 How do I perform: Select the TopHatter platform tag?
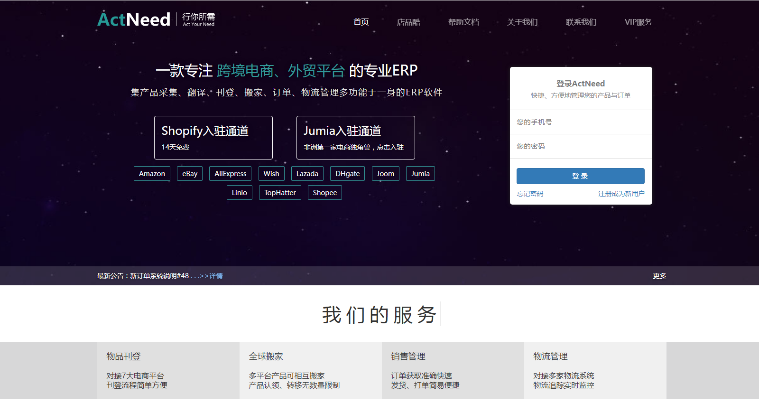tap(280, 193)
